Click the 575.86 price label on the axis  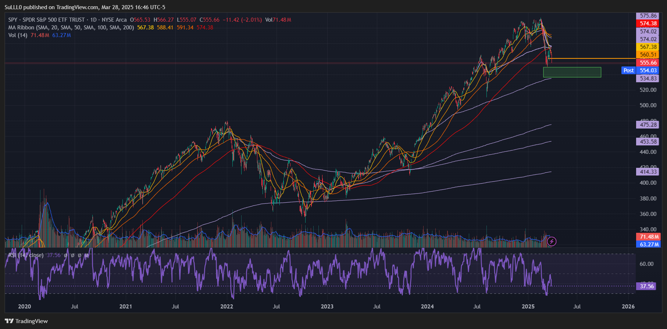[x=648, y=16]
